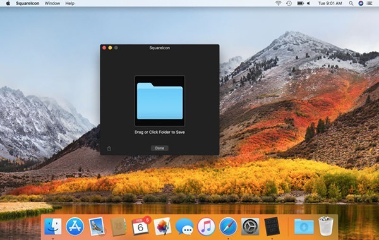Open Safari from the Dock
The height and width of the screenshot is (240, 379).
pyautogui.click(x=228, y=227)
